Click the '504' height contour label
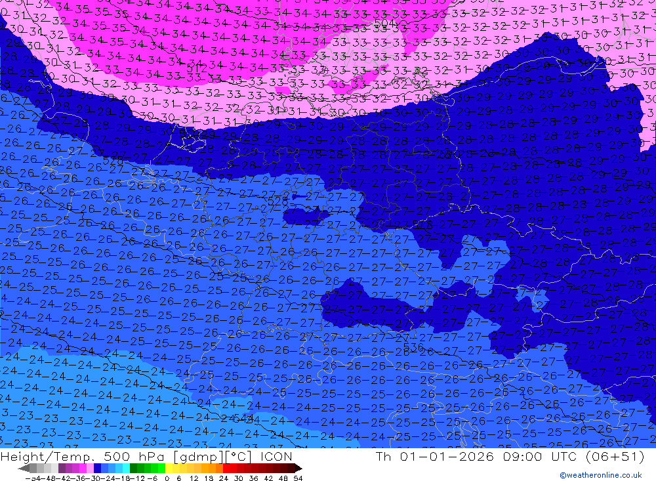This screenshot has height=481, width=656. pyautogui.click(x=384, y=22)
